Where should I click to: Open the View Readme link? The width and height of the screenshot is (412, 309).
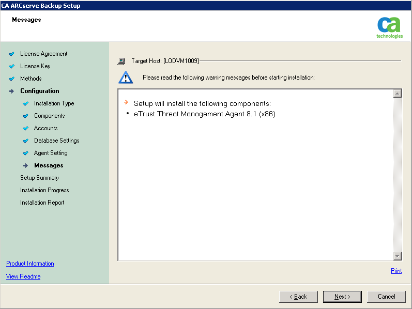(23, 276)
